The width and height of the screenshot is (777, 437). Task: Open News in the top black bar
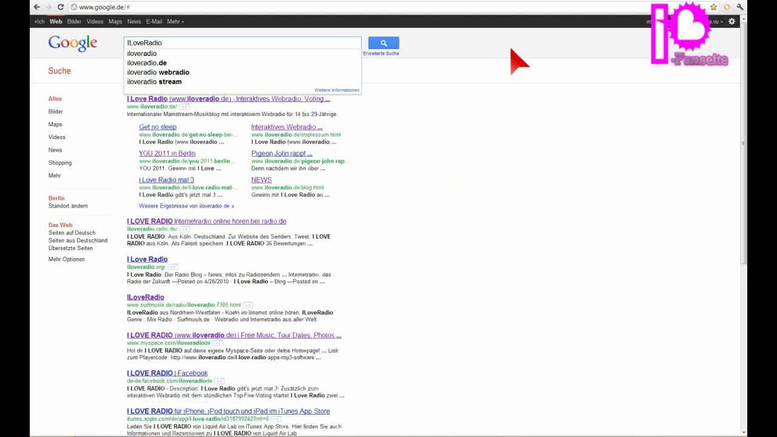pyautogui.click(x=134, y=21)
